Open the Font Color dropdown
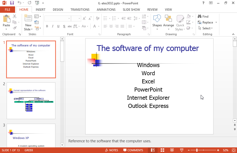The height and width of the screenshot is (153, 237). pyautogui.click(x=99, y=26)
